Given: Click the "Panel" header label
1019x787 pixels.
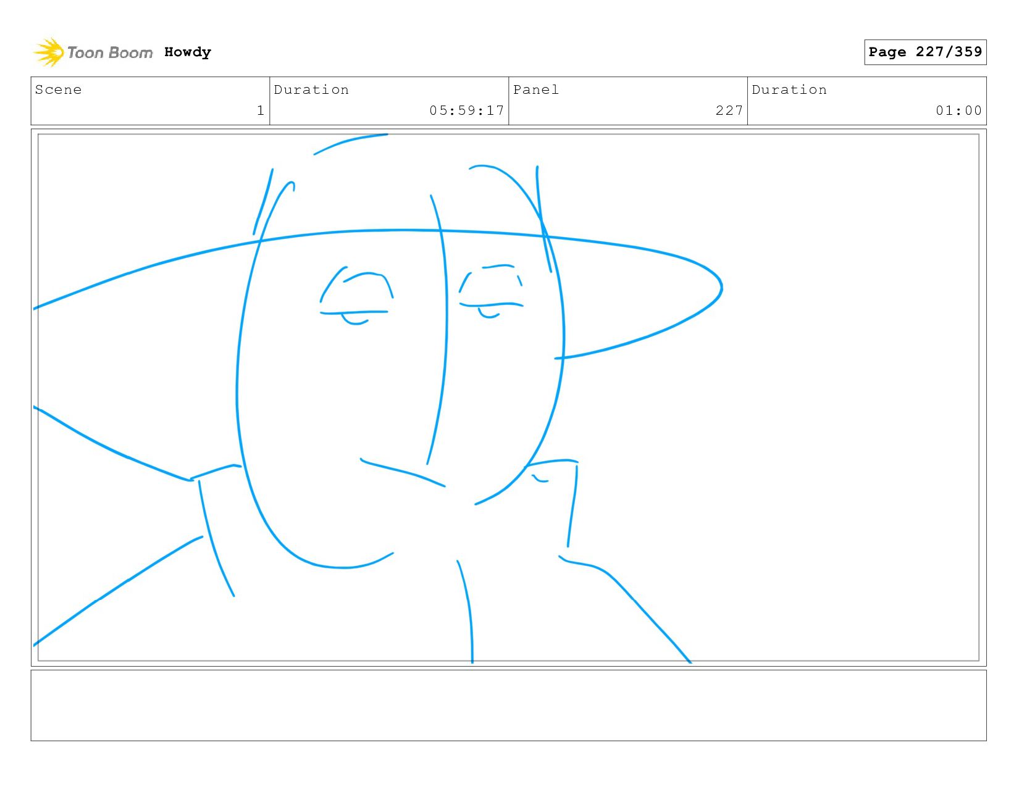Looking at the screenshot, I should point(536,90).
